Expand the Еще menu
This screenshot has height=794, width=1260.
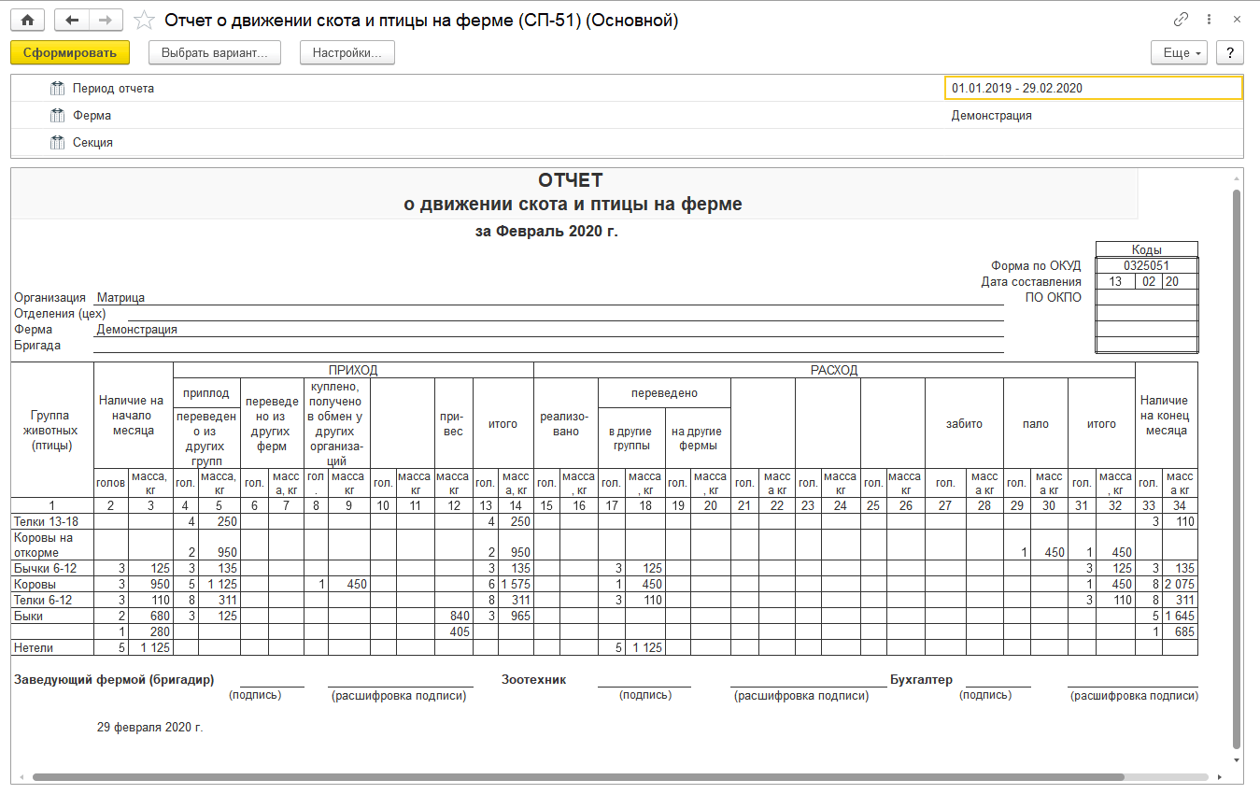[1181, 53]
